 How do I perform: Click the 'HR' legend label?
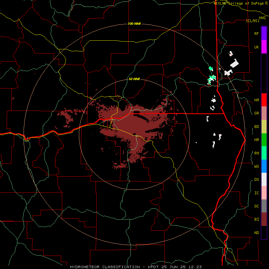[x=256, y=140]
